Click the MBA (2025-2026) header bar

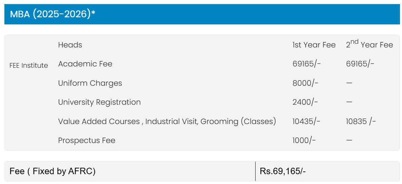click(x=202, y=14)
